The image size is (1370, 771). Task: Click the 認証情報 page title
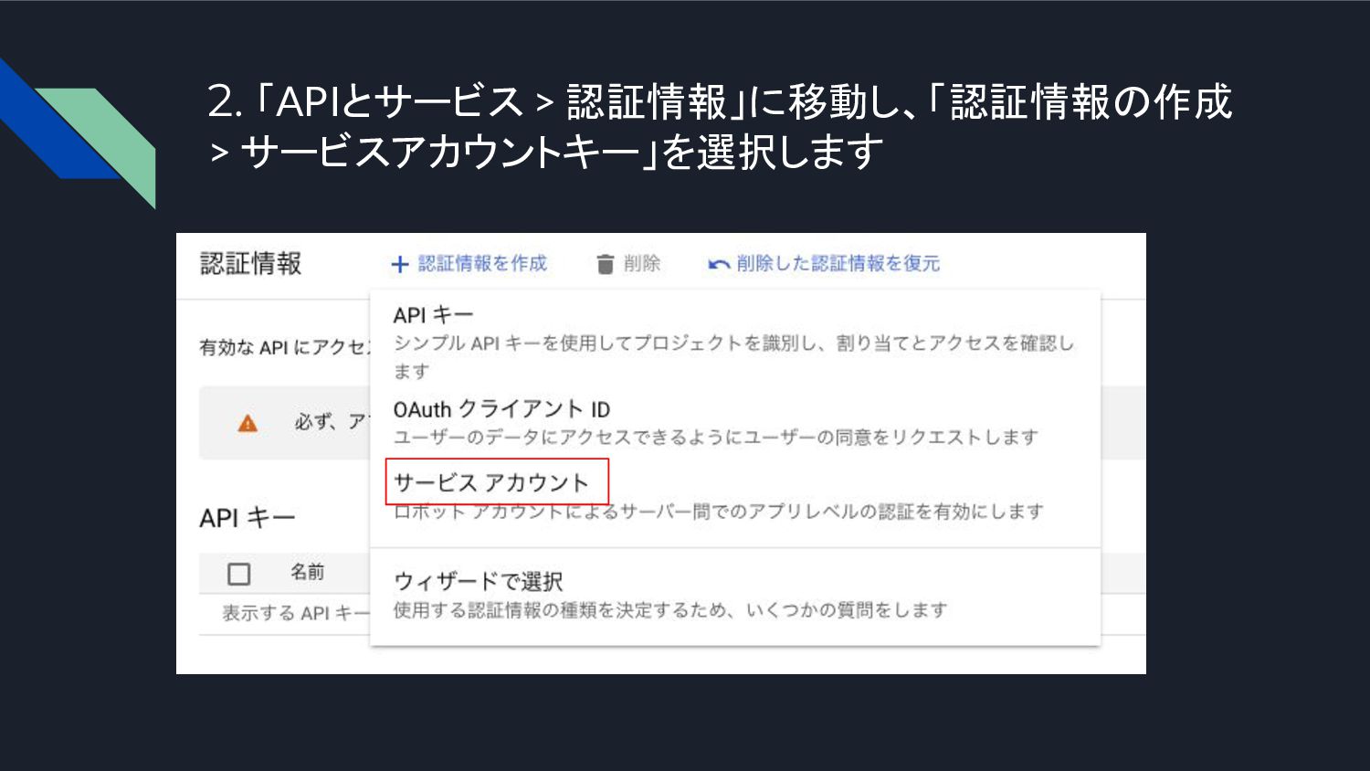point(251,264)
